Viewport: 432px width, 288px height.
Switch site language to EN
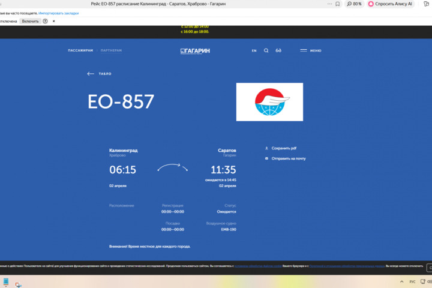pyautogui.click(x=254, y=50)
